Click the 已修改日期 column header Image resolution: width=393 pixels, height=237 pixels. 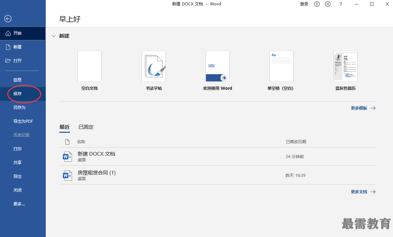coord(296,142)
